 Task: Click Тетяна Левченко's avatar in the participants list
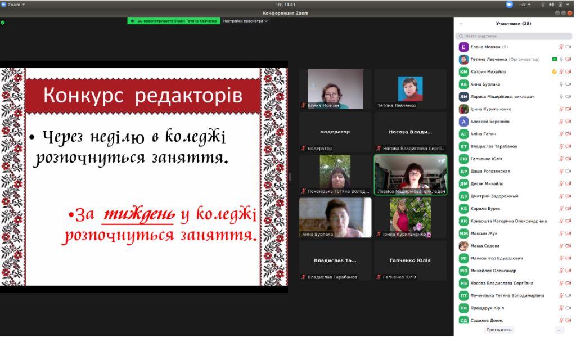tap(463, 59)
